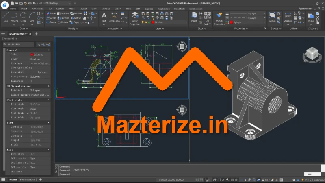This screenshot has width=325, height=183.
Task: Expand the Modify panel
Action: coord(73,28)
